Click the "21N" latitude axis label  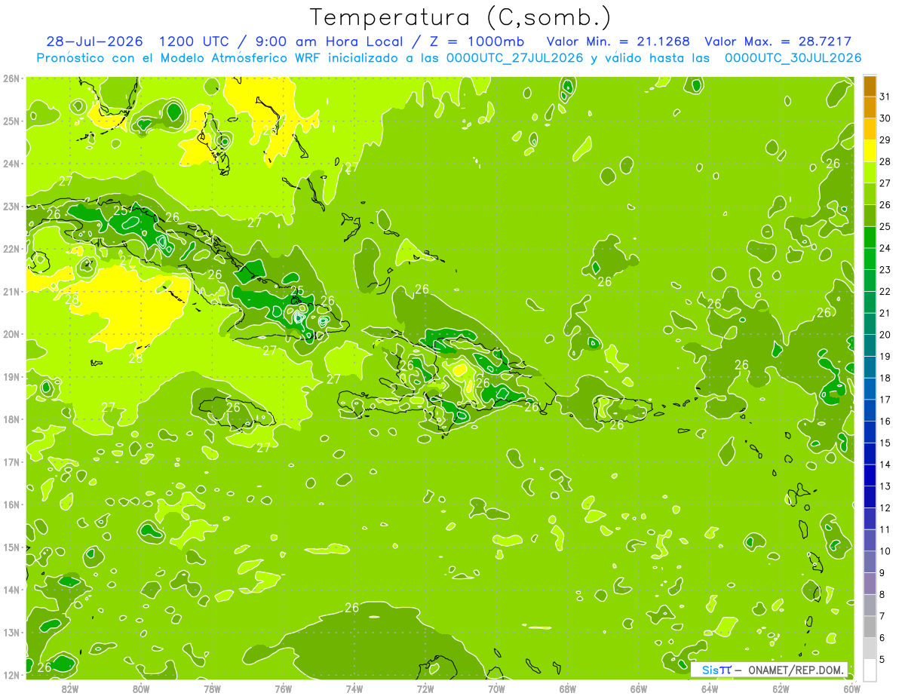coord(11,291)
